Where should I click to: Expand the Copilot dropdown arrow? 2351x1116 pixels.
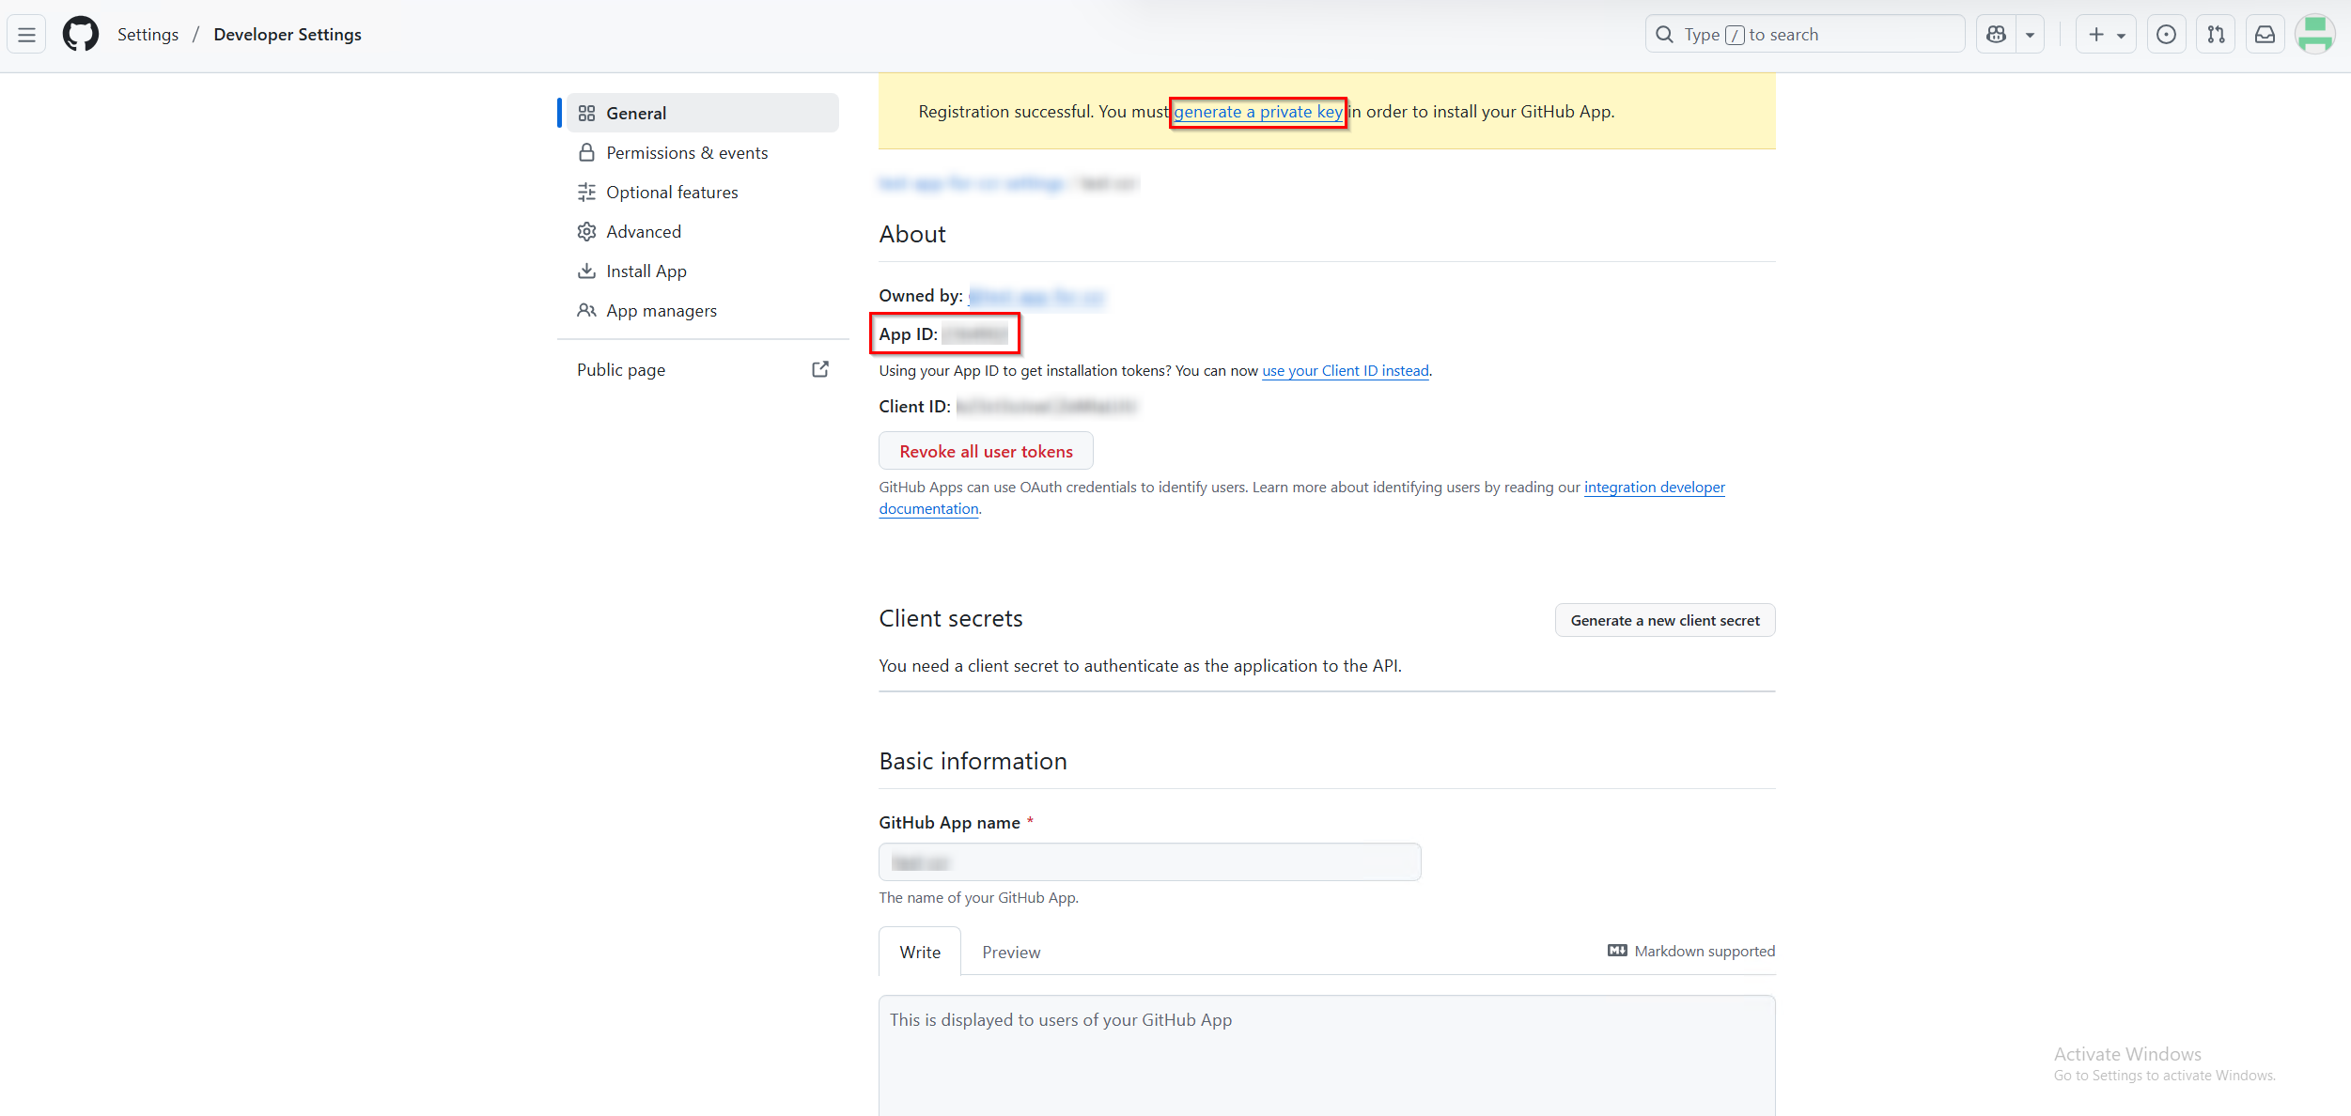pos(2030,35)
